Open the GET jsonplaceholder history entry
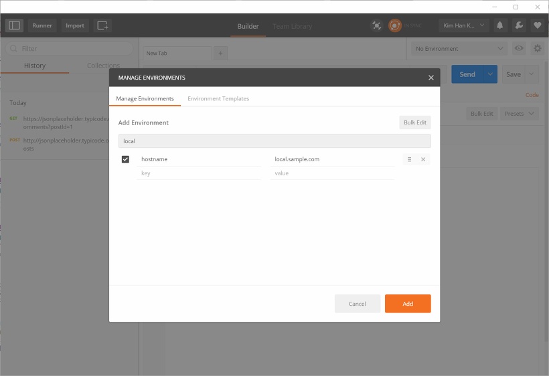 pos(60,122)
